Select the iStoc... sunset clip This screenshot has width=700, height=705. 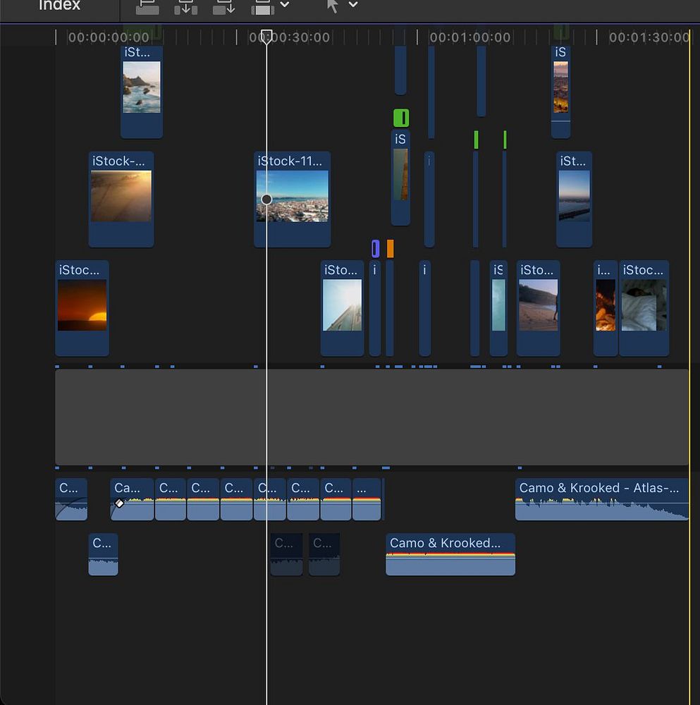82,309
